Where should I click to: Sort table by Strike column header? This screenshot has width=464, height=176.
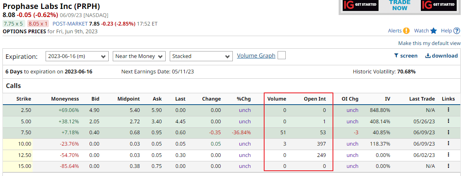click(x=24, y=99)
